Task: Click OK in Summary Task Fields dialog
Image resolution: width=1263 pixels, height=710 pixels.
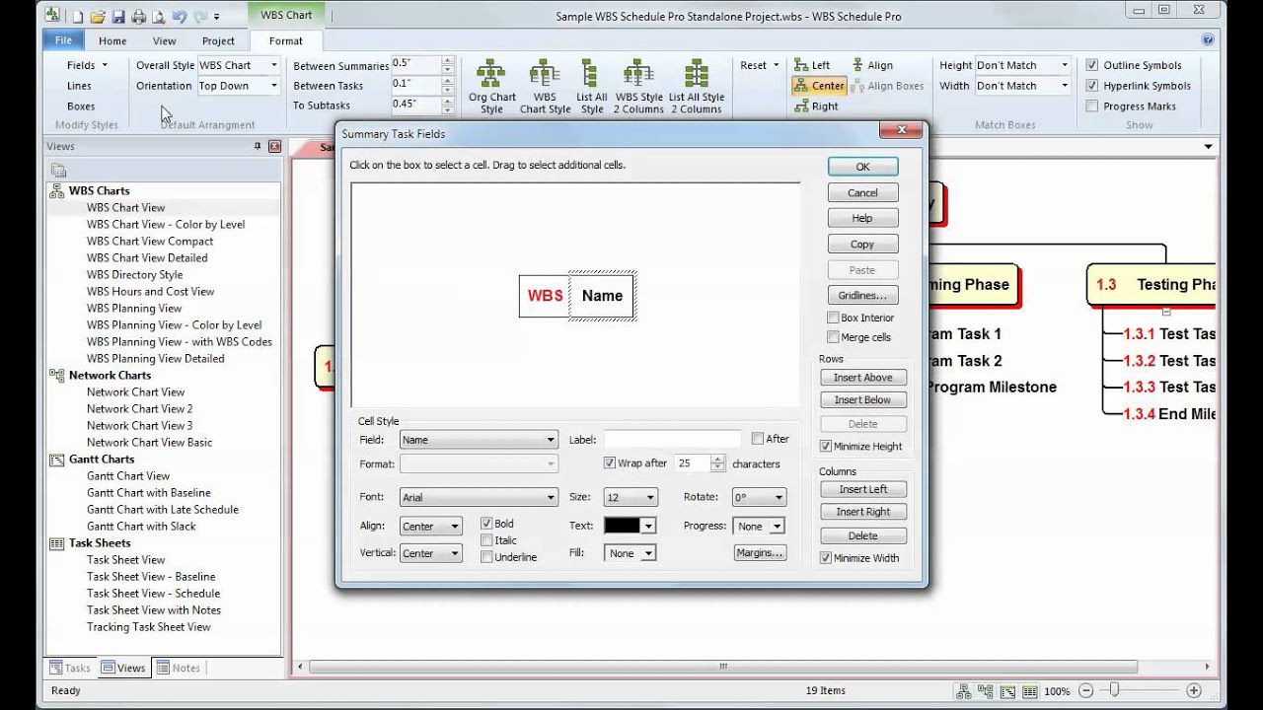Action: [x=862, y=167]
